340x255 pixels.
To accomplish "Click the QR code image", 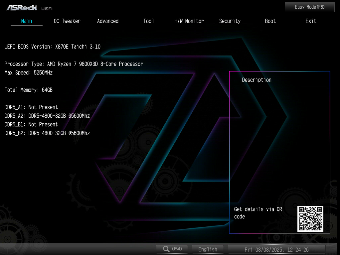I will click(310, 219).
